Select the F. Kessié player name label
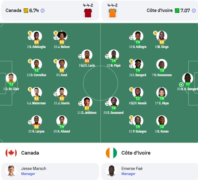Image resolution: width=198 pixels, height=180 pixels. click(x=138, y=103)
